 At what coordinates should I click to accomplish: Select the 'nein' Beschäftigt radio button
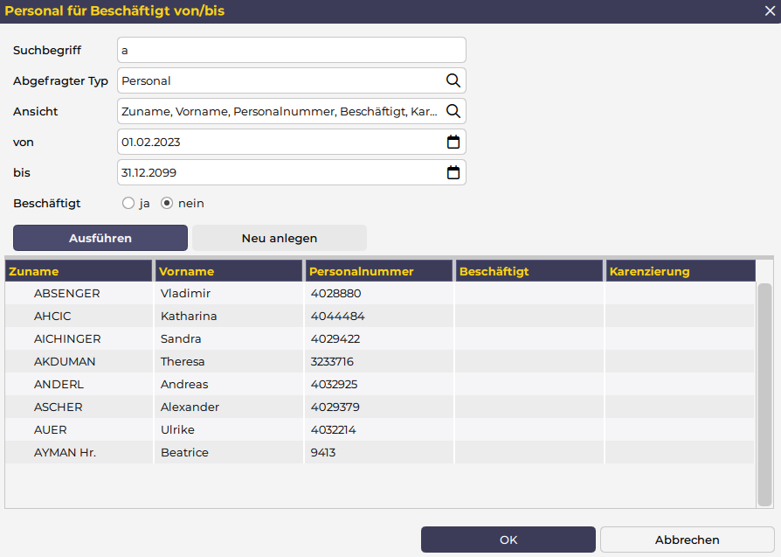point(167,203)
